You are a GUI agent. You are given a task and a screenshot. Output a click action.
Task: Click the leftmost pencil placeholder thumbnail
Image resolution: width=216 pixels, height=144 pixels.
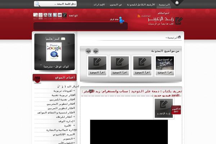[97, 63]
